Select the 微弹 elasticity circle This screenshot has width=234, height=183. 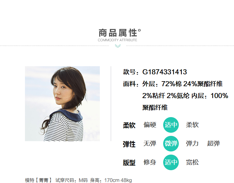tap(171, 144)
